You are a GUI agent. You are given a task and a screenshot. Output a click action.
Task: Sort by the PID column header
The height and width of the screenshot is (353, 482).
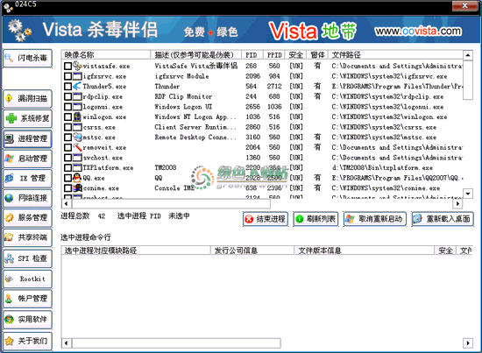pos(252,55)
